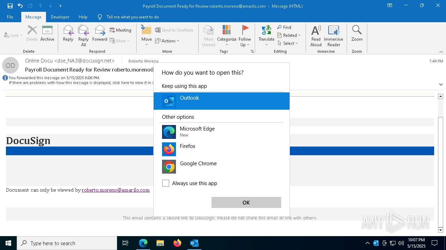The image size is (446, 250).
Task: Click the Save icon in the title bar
Action: (x=10, y=6)
